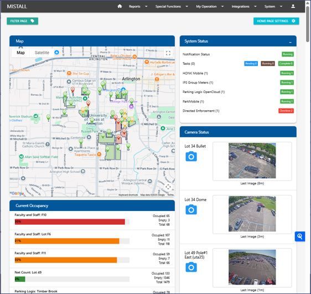Open the Integrations menu

click(x=243, y=6)
